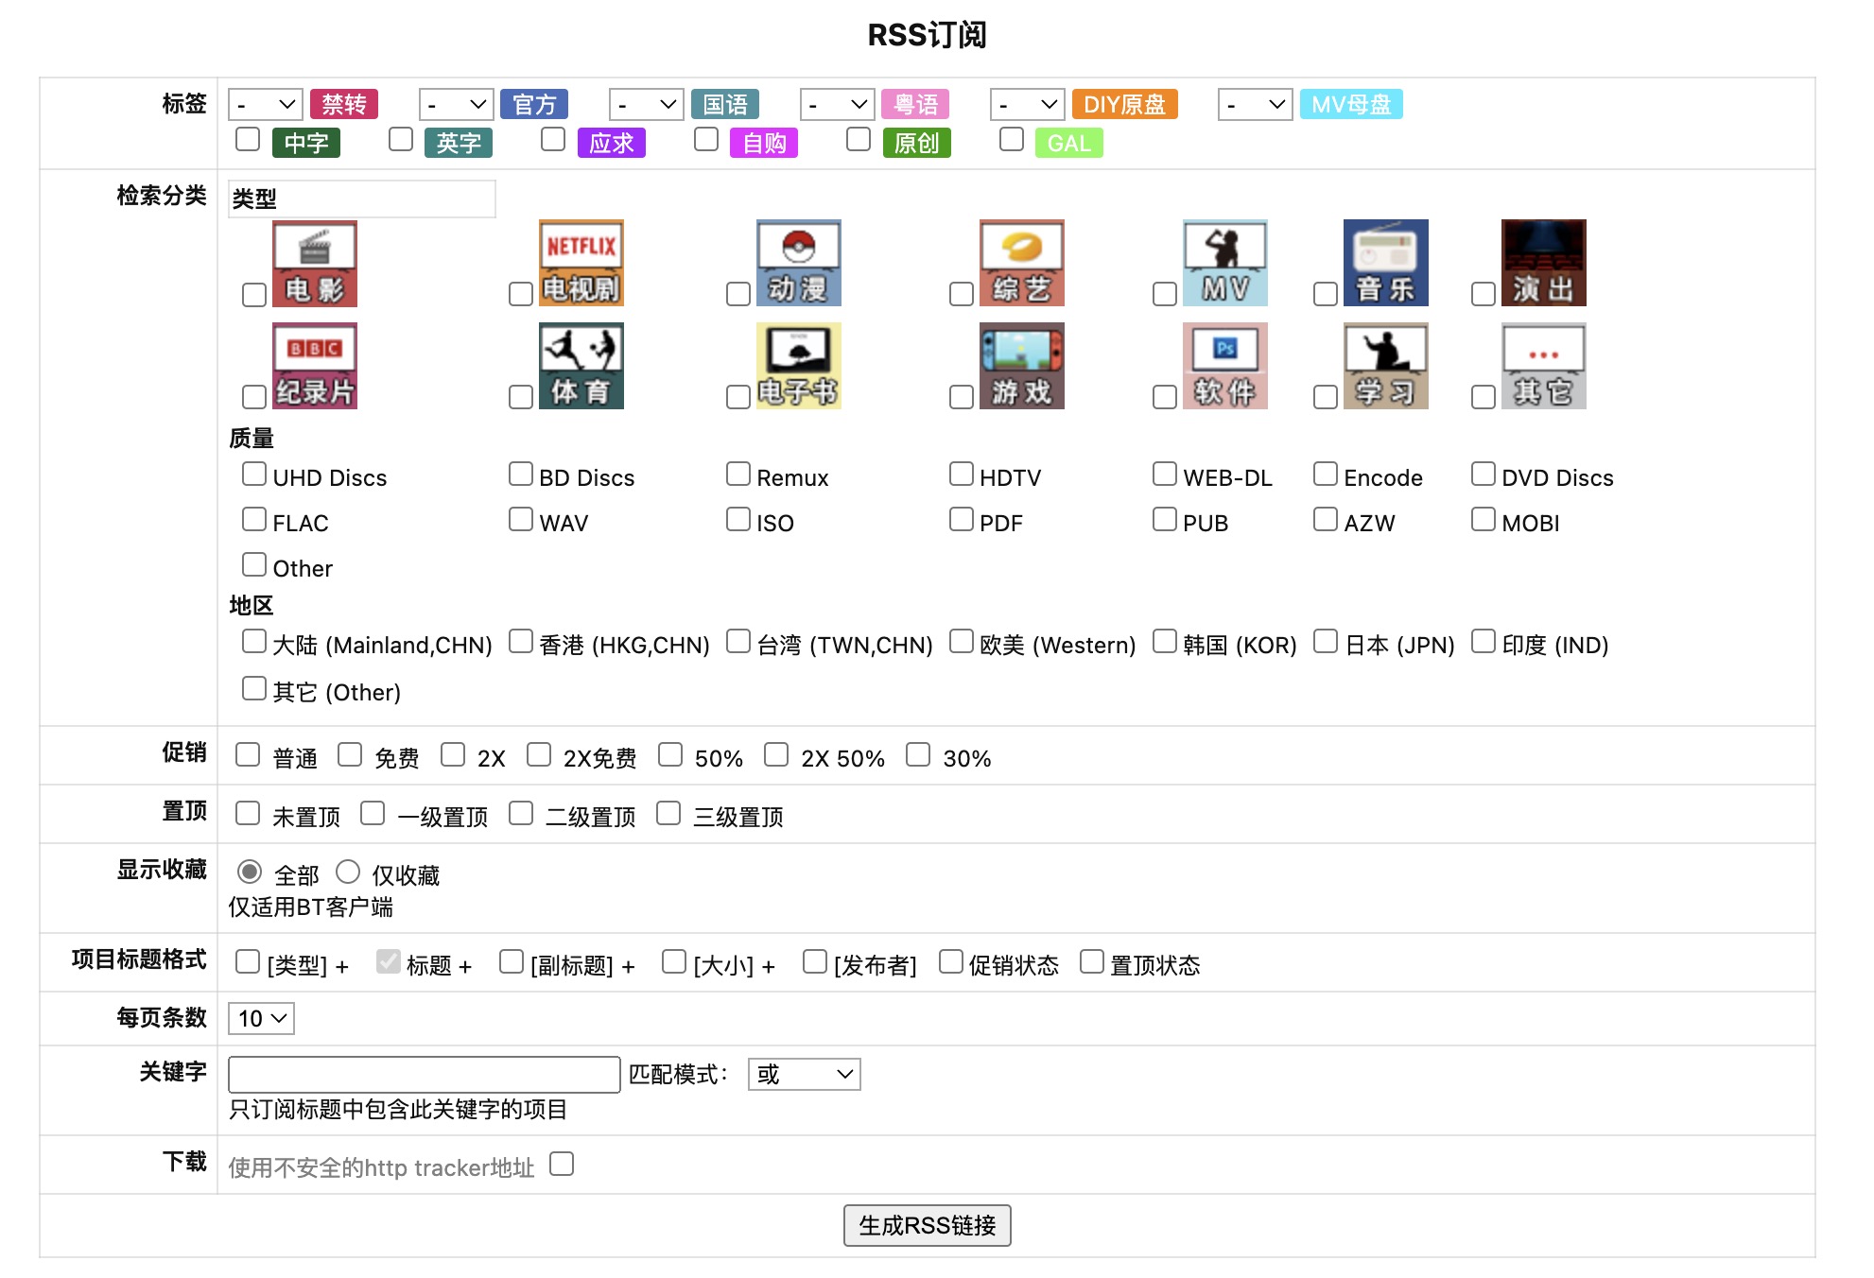Enable the UHD Discs quality checkbox
This screenshot has height=1278, width=1874.
point(254,475)
